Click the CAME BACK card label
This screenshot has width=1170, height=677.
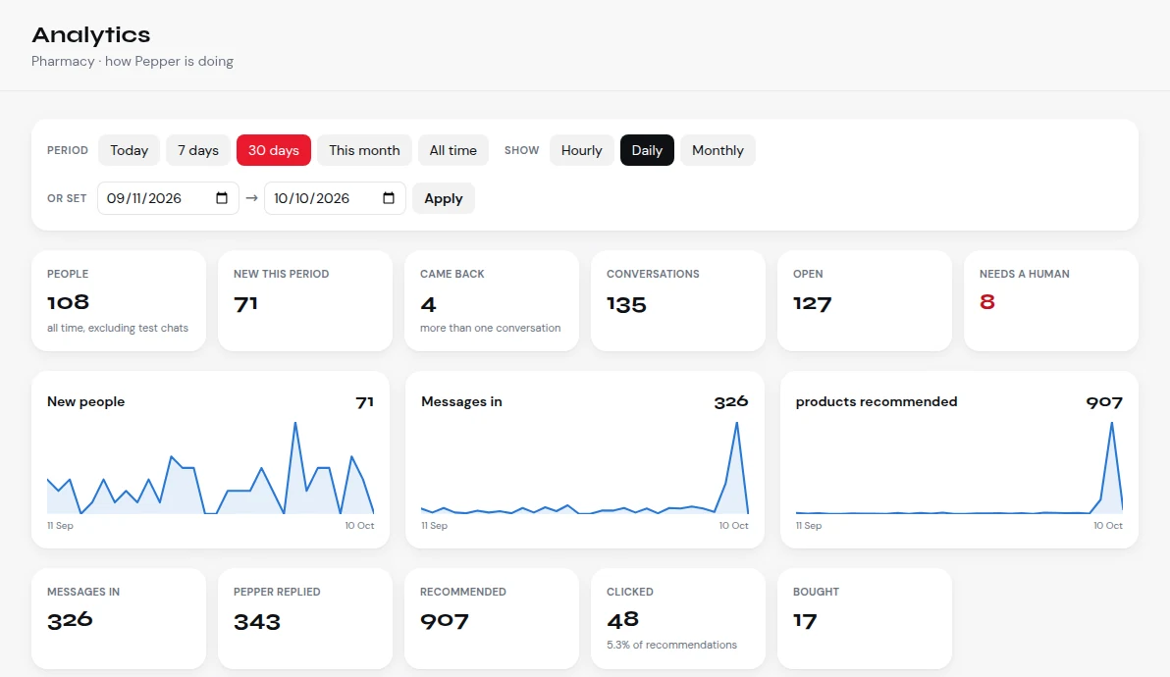[452, 274]
